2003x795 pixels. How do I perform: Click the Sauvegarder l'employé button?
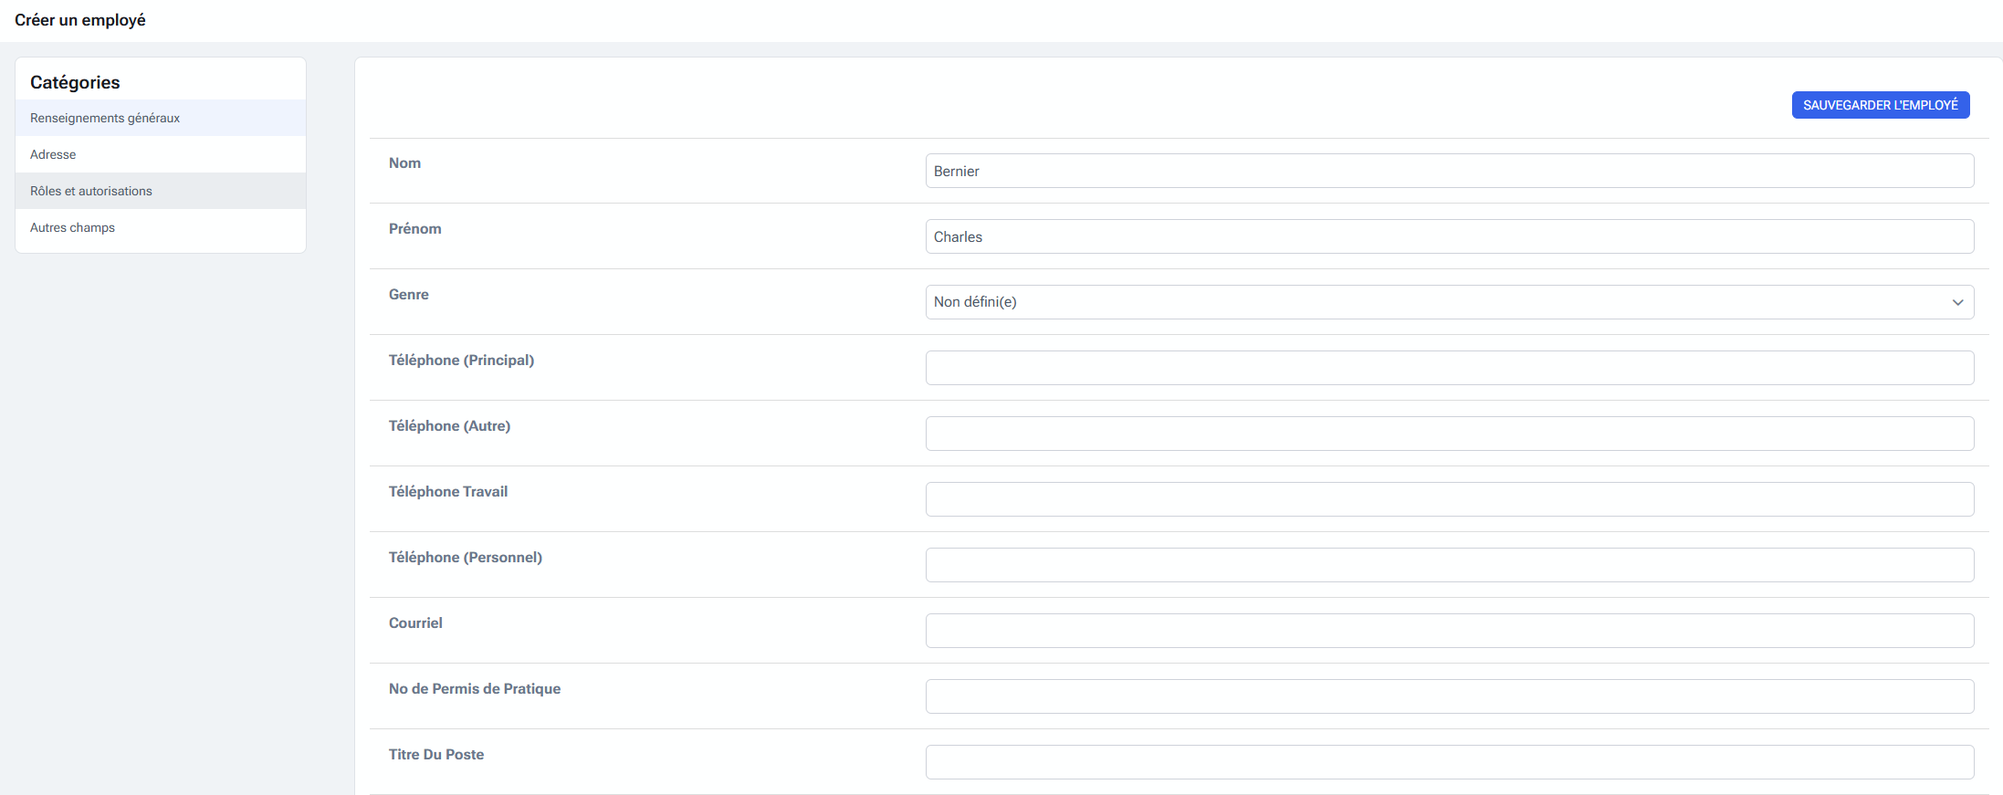[x=1880, y=105]
